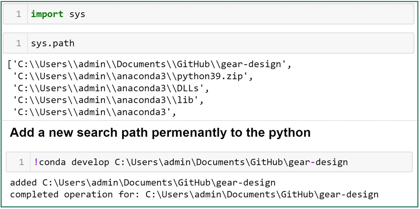Click line number of 'sys.path' cell
The image size is (420, 209).
pyautogui.click(x=18, y=43)
